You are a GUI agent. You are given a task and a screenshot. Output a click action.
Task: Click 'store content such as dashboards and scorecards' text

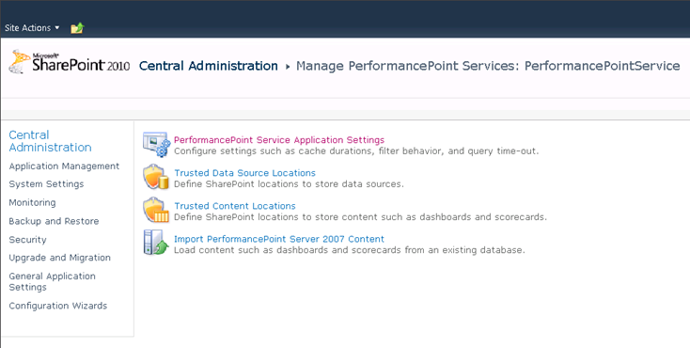[x=431, y=216]
